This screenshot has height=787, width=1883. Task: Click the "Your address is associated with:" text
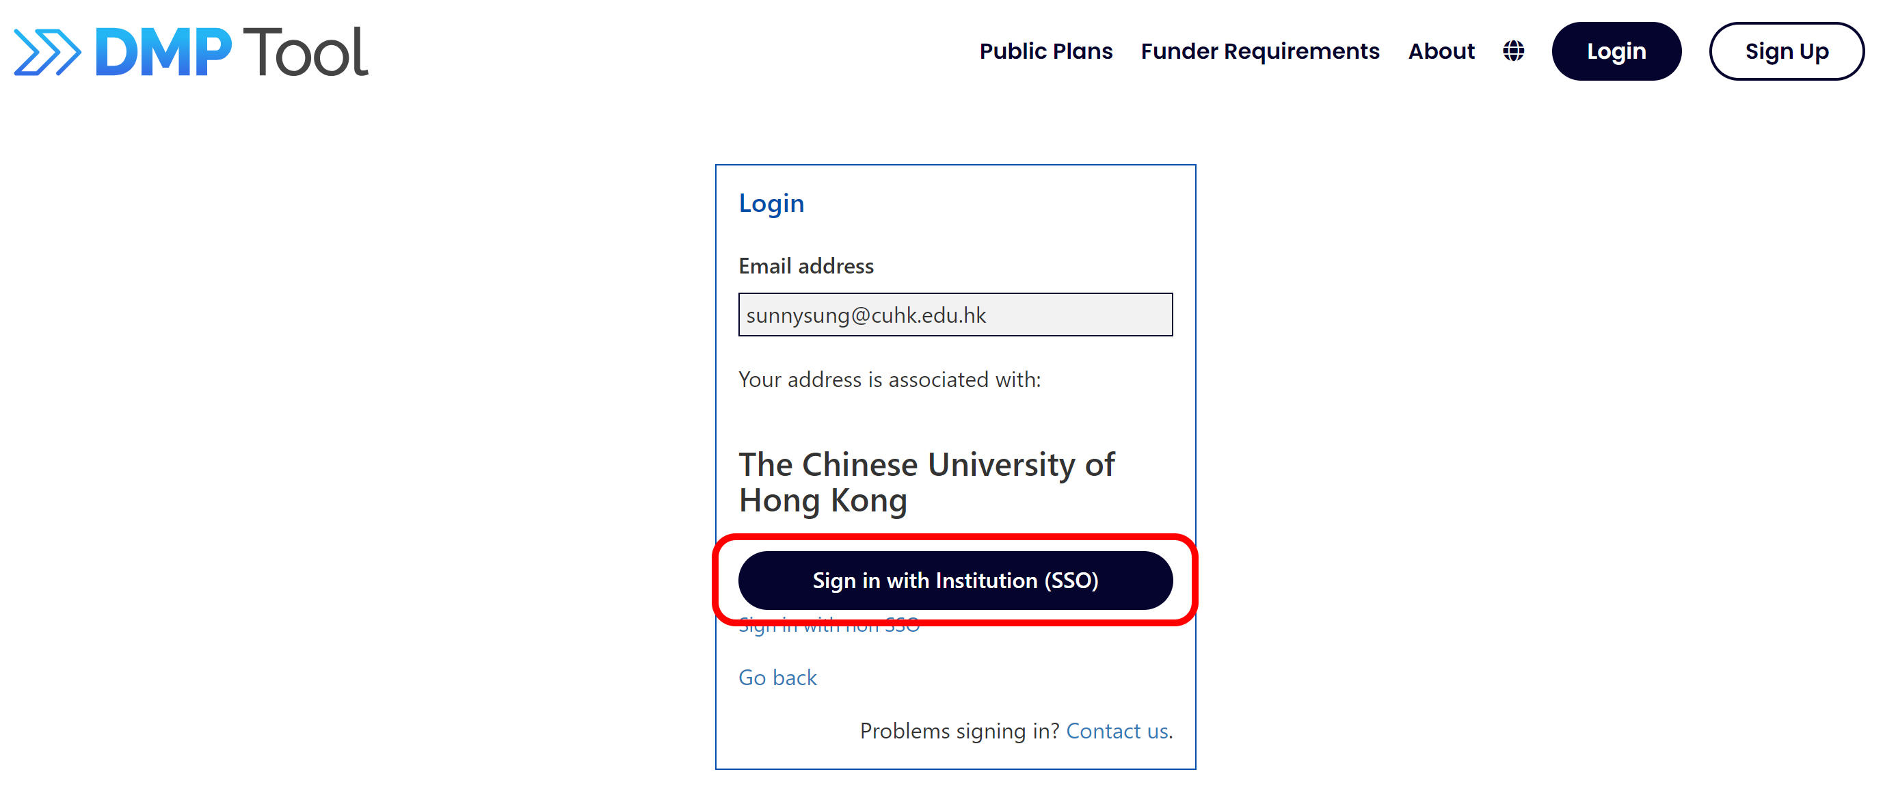pos(889,379)
